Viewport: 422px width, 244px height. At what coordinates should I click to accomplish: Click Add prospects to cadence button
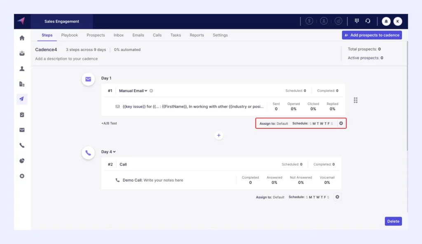[371, 35]
